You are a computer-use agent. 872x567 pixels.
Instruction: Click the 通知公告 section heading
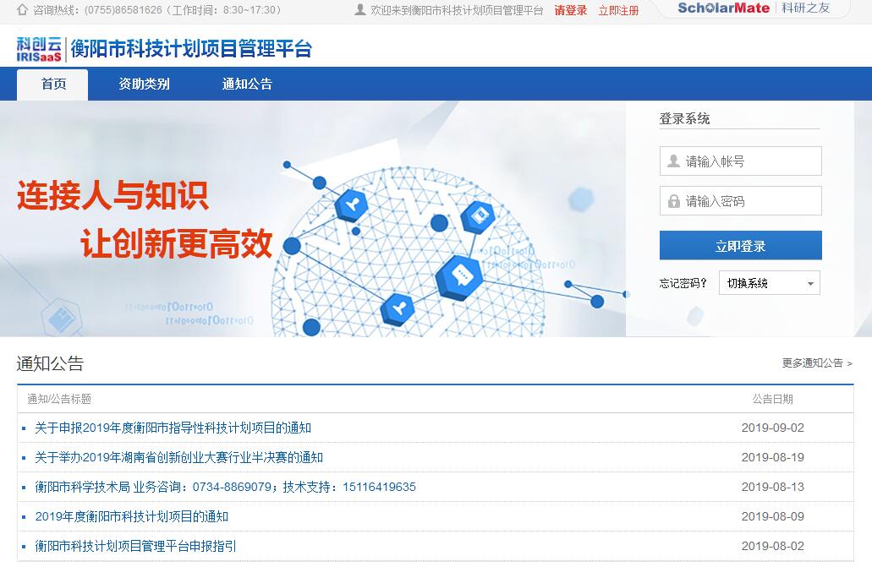coord(50,363)
